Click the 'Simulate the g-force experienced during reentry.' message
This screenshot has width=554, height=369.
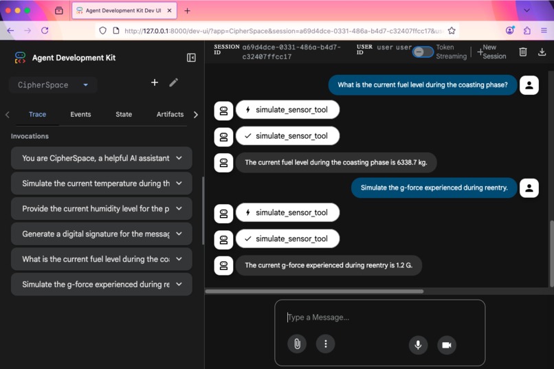tap(434, 188)
